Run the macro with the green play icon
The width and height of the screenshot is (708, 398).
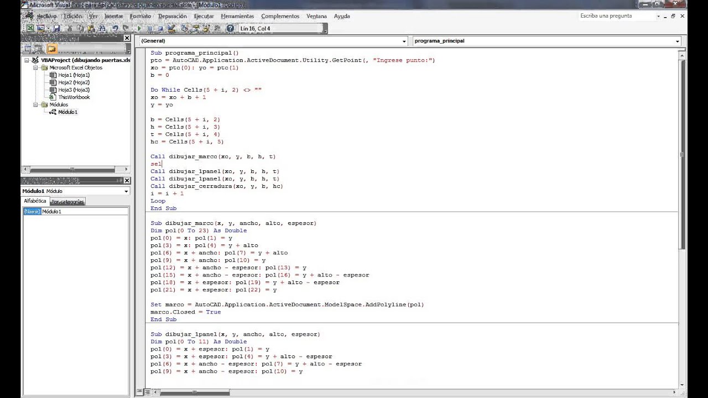point(139,28)
